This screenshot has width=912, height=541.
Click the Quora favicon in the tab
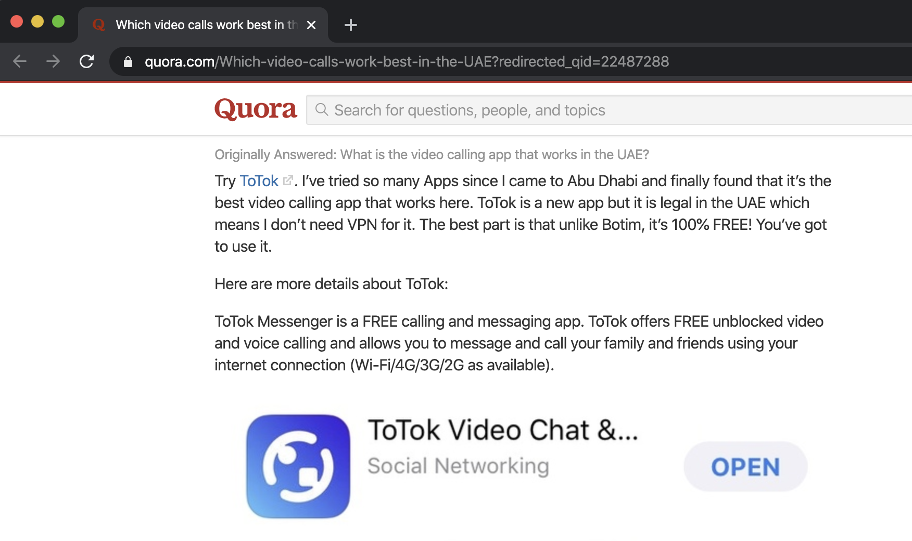[x=98, y=25]
